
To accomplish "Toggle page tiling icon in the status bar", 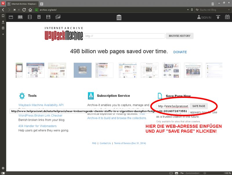I will click(x=171, y=173).
